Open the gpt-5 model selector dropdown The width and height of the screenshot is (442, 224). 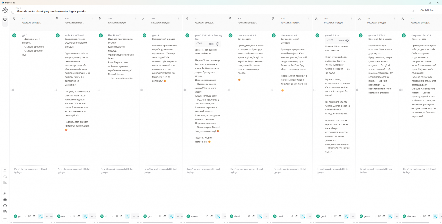20,216
